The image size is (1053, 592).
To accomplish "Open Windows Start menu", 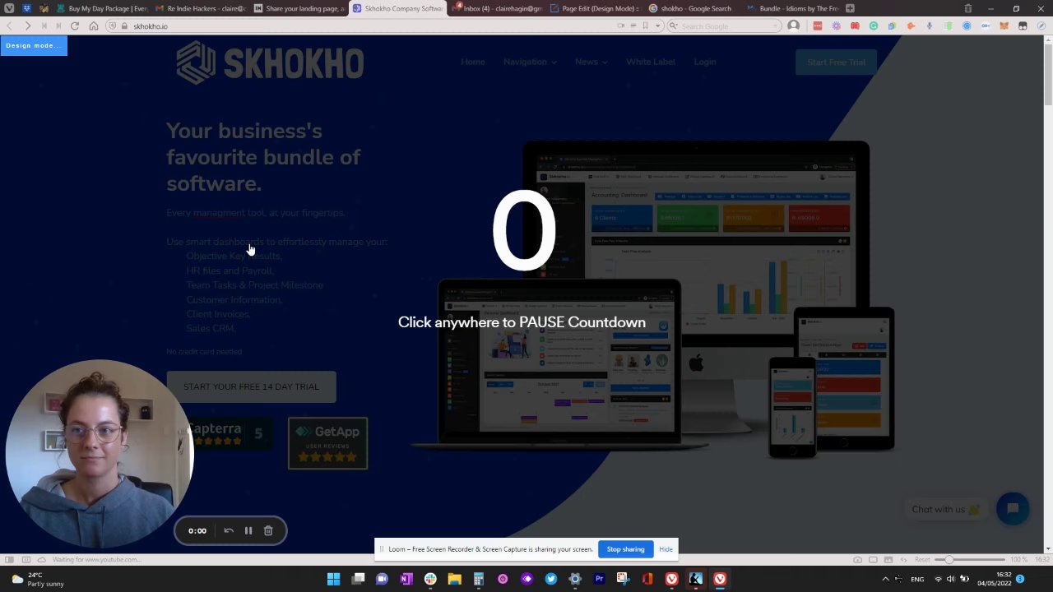I will click(x=333, y=579).
